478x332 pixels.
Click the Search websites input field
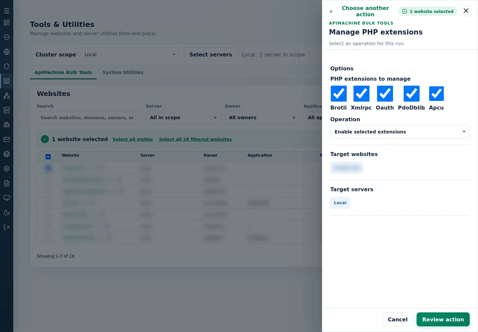pos(89,118)
